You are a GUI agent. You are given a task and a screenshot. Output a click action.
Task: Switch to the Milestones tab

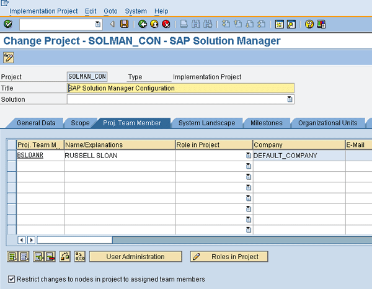pos(266,123)
